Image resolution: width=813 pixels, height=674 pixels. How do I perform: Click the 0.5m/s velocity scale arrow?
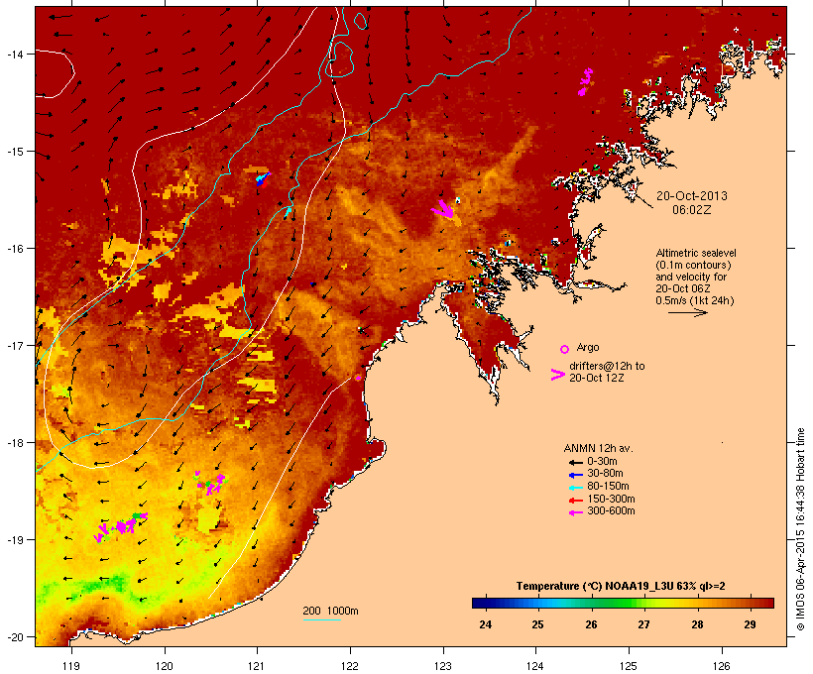coord(688,312)
